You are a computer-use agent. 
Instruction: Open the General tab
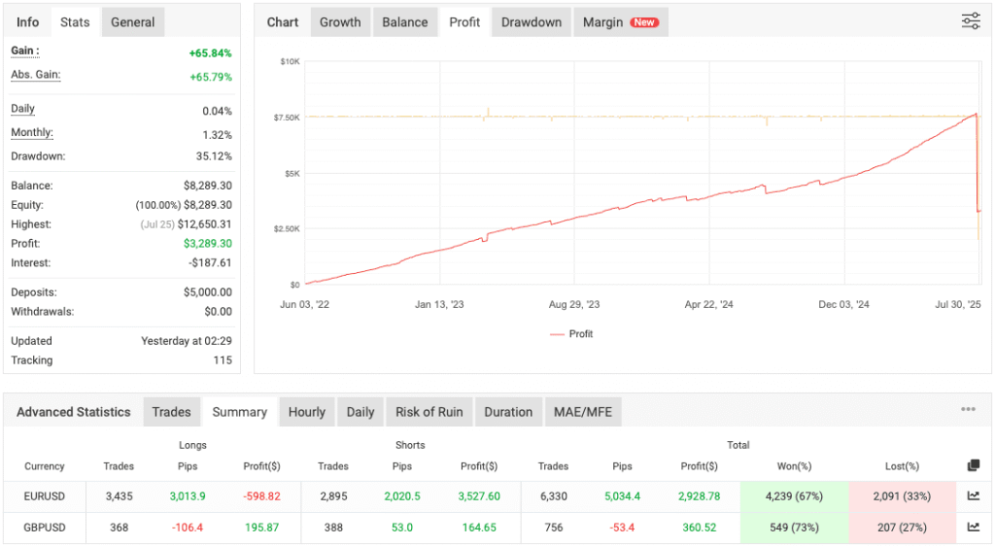pyautogui.click(x=132, y=22)
